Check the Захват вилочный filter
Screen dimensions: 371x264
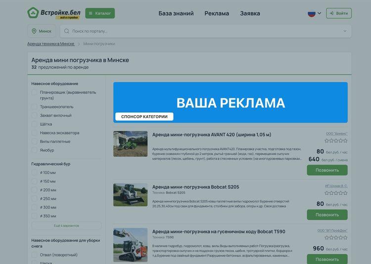(34, 116)
